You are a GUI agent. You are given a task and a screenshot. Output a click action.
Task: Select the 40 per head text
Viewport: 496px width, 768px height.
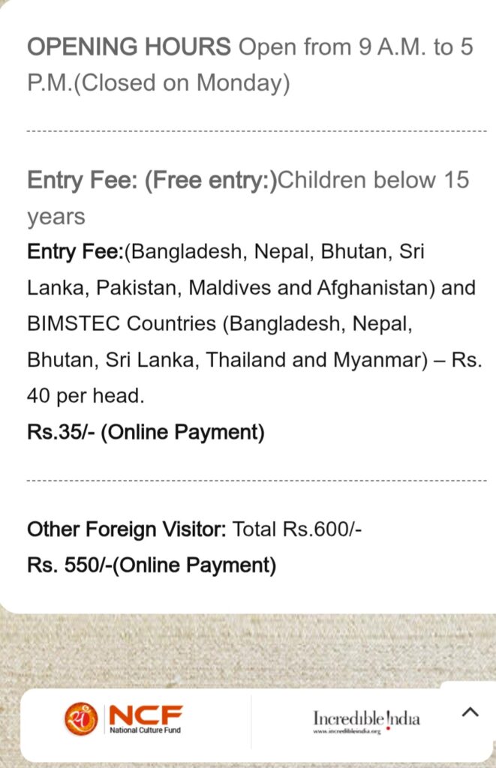86,396
